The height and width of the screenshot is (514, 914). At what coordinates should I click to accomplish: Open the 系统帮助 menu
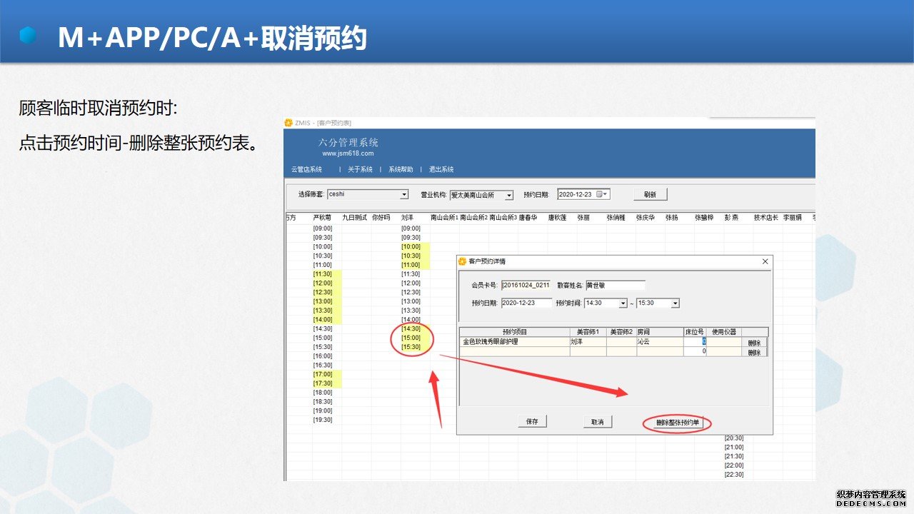(x=401, y=169)
